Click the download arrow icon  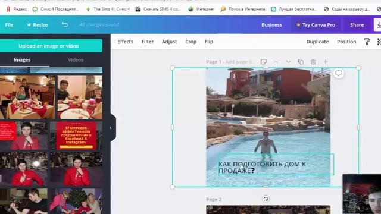(x=378, y=25)
